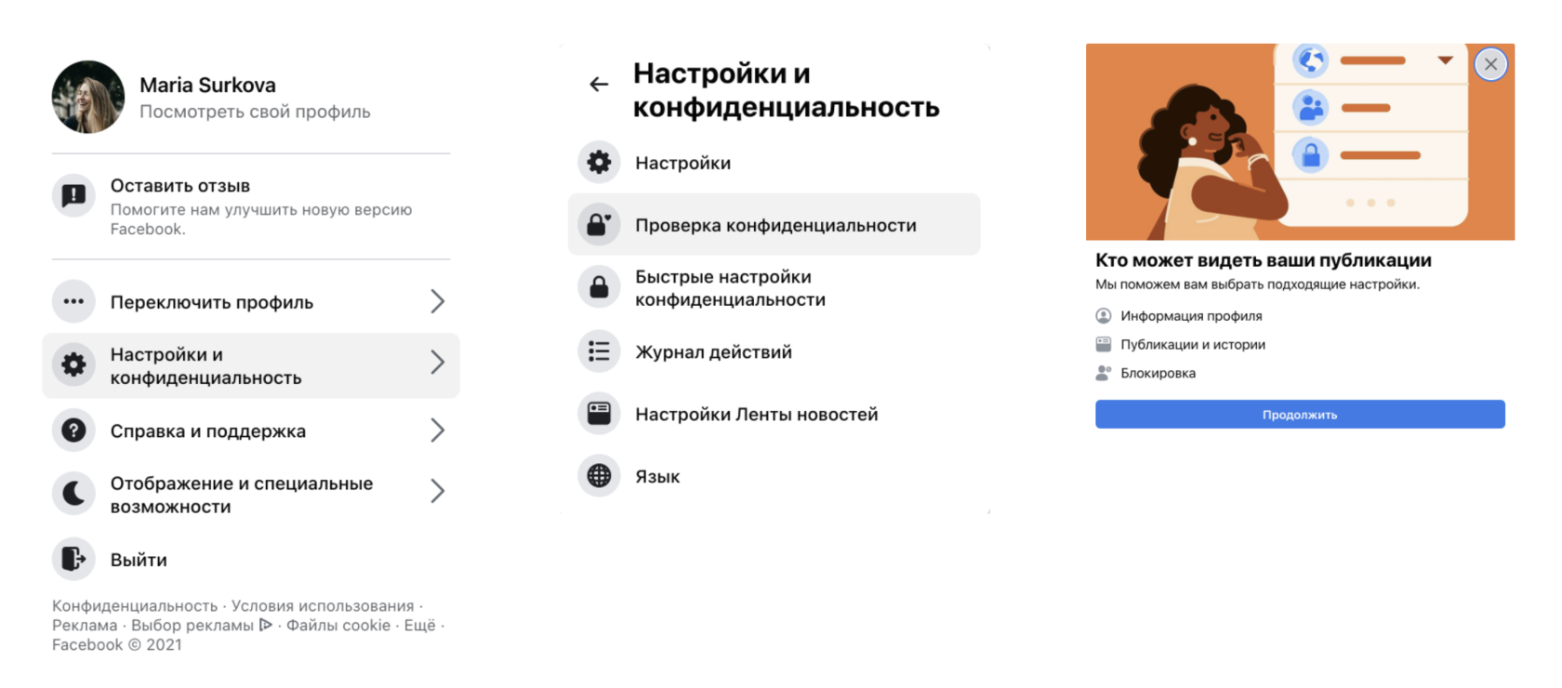Click 'Посмотреть свой профиль' link
This screenshot has width=1562, height=688.
(x=255, y=112)
